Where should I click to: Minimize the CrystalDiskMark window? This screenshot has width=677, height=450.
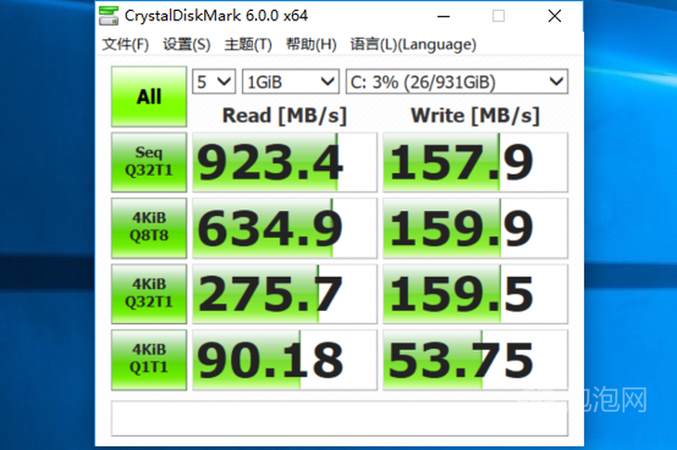click(x=443, y=17)
